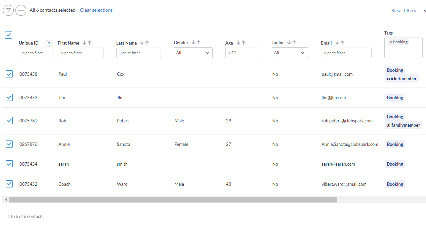Sort Age column descending arrow

(238, 43)
